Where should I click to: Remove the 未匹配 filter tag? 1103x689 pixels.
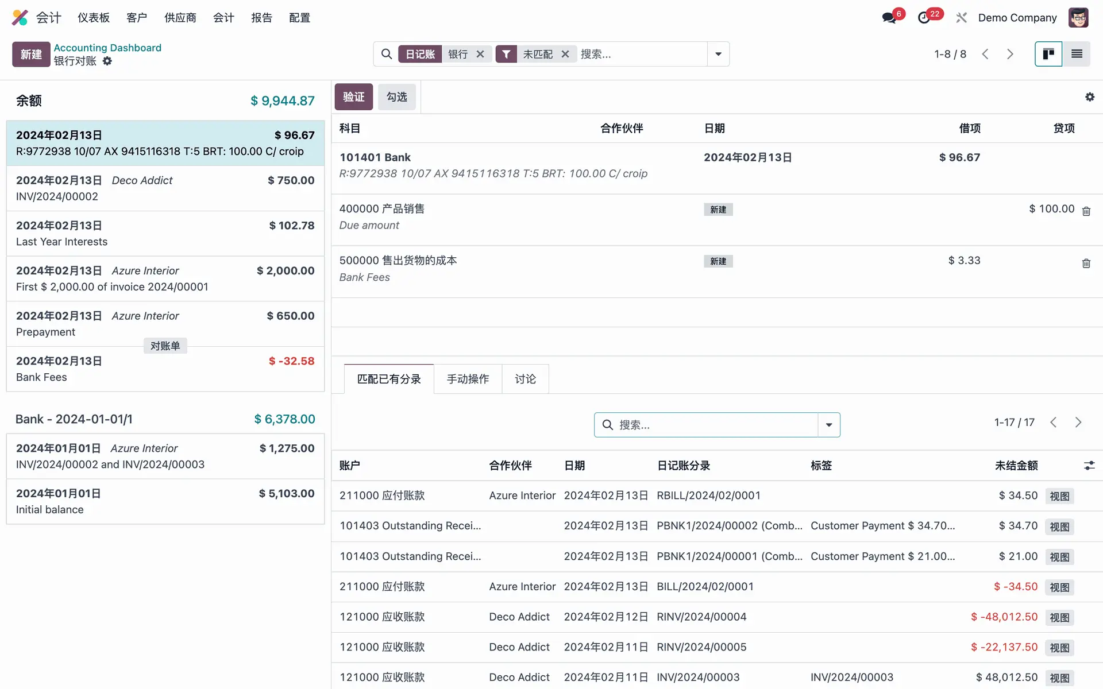565,54
